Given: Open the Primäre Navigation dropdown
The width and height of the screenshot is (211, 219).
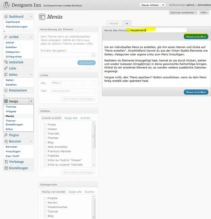Looking at the screenshot, I should [68, 55].
